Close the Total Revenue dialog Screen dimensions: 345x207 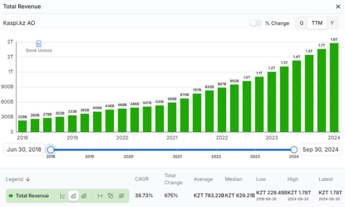click(338, 7)
